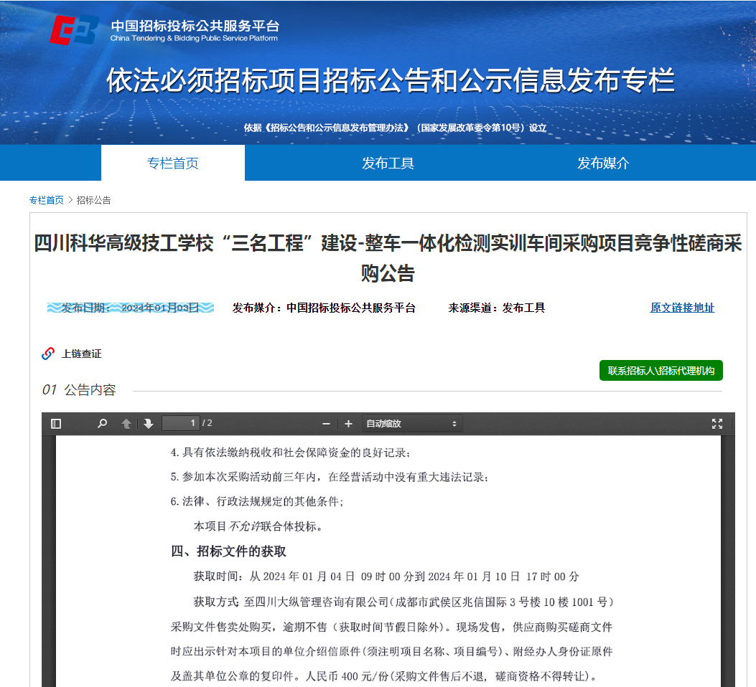This screenshot has height=687, width=756.
Task: Open the PDF search magnifier tool
Action: coord(102,424)
